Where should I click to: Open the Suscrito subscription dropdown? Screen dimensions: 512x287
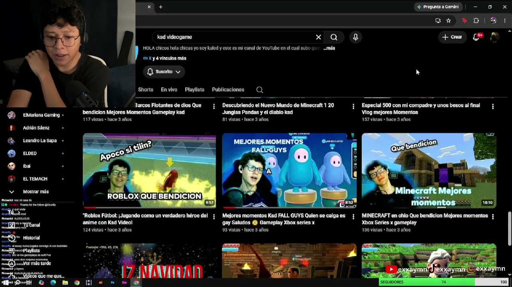164,72
